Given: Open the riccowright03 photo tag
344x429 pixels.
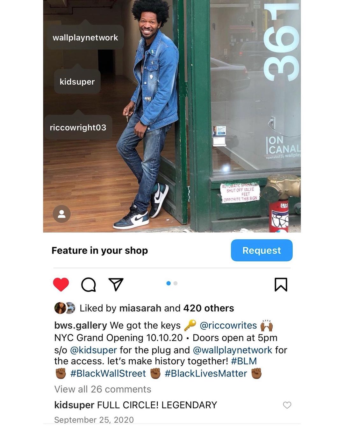Looking at the screenshot, I should tap(78, 127).
